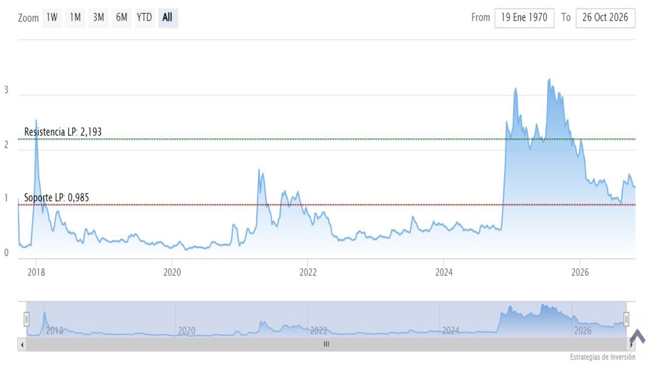Image resolution: width=650 pixels, height=365 pixels.
Task: Click the Zoom label
Action: [x=28, y=18]
